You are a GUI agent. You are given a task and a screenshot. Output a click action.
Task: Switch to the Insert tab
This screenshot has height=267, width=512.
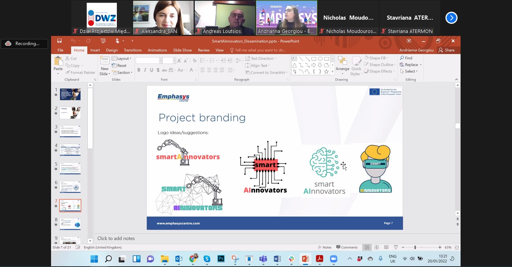tap(95, 50)
